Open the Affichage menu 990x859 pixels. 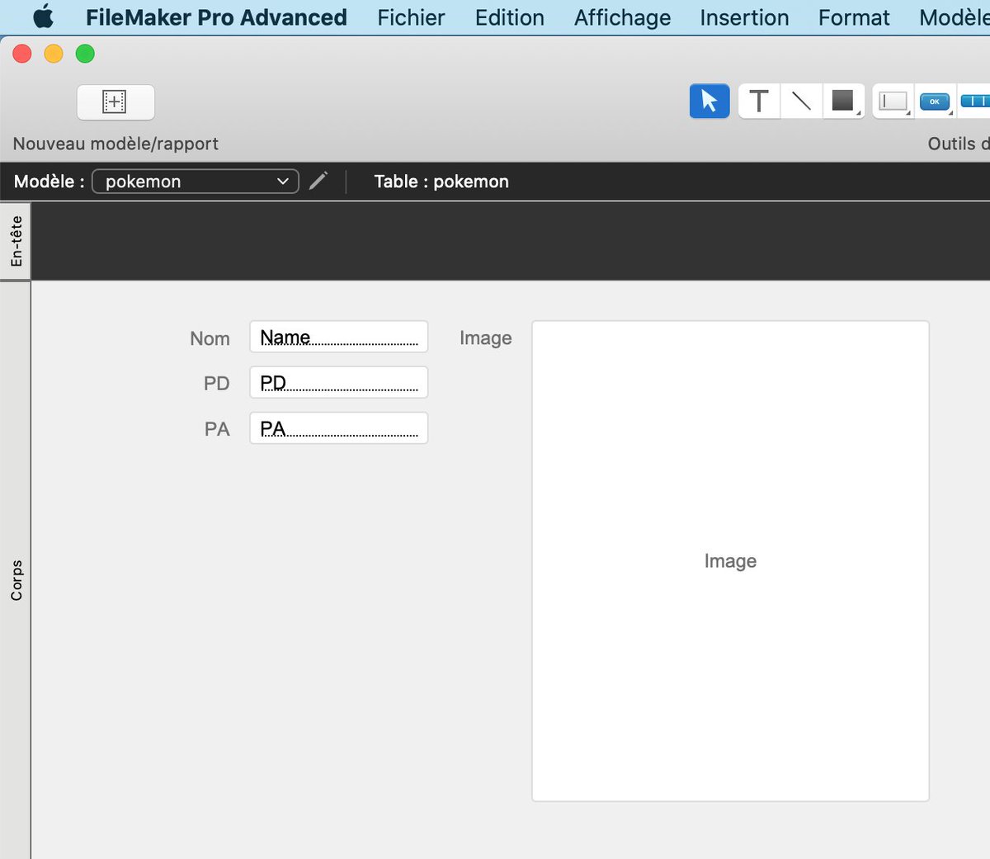tap(623, 17)
